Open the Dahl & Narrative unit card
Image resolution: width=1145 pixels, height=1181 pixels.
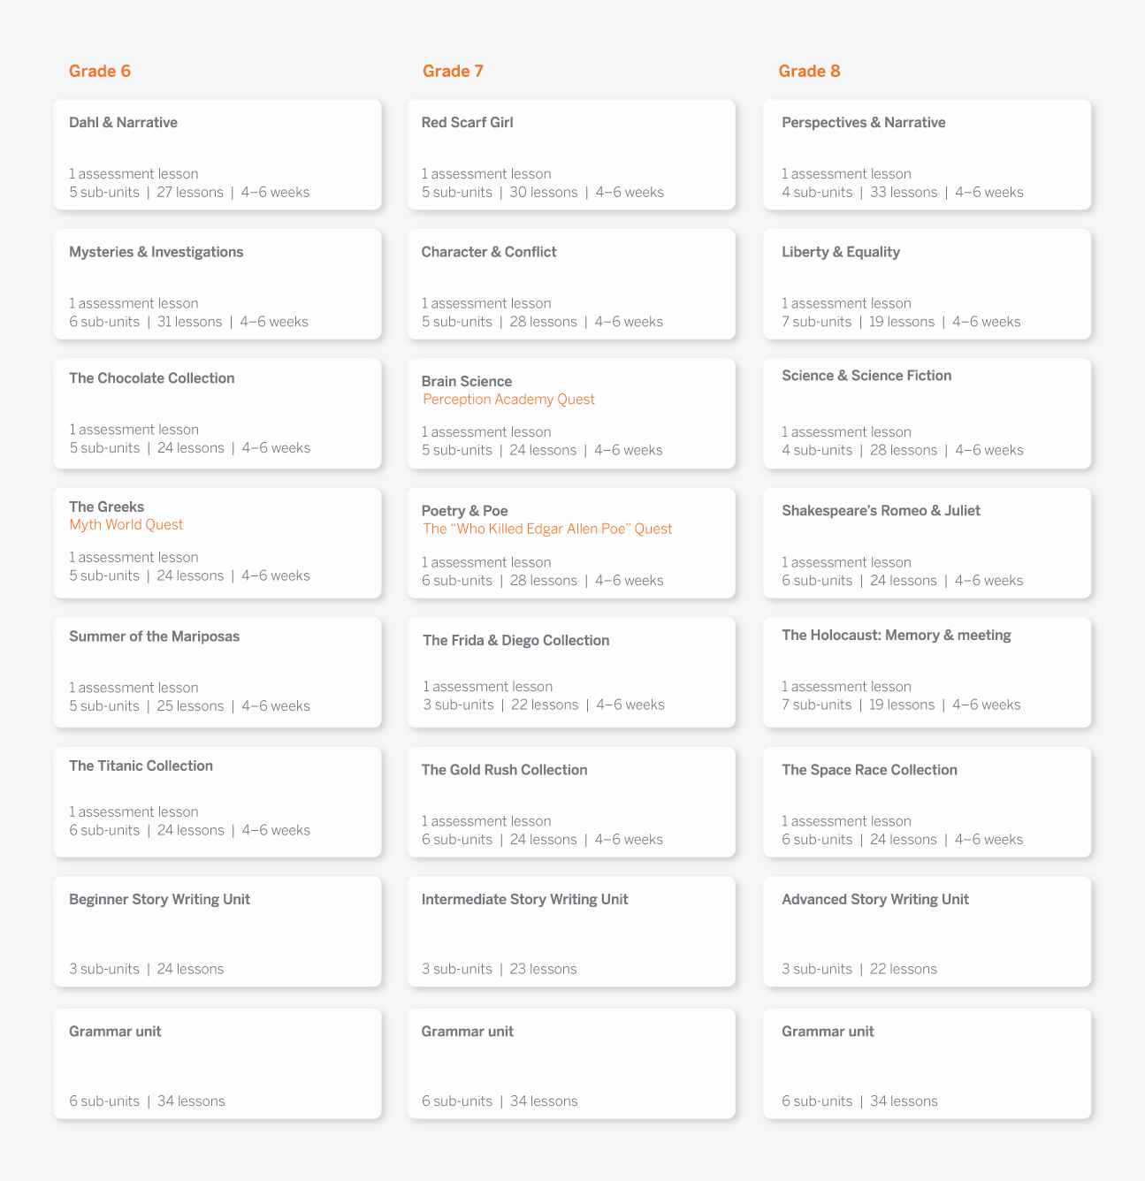218,155
